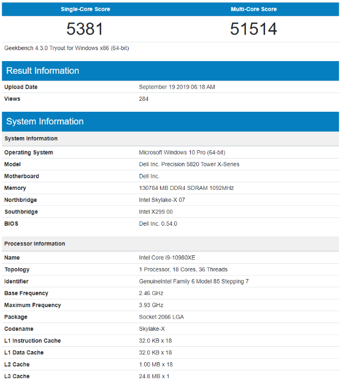Click the upload date September 19 2019 06:18 AM
The height and width of the screenshot is (382, 342).
point(177,87)
